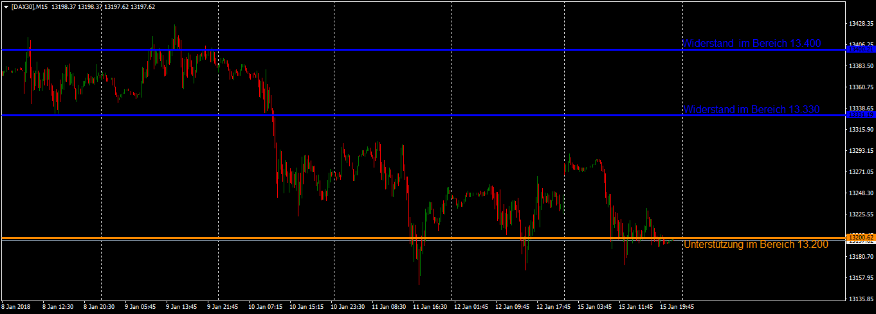Click time axis label '15 Jan 03:45'

pos(596,307)
